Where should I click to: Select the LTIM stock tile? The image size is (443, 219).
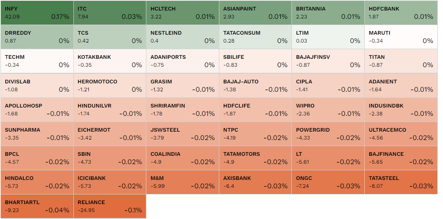(328, 37)
